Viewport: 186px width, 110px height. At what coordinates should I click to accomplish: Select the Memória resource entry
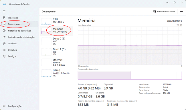(56, 31)
